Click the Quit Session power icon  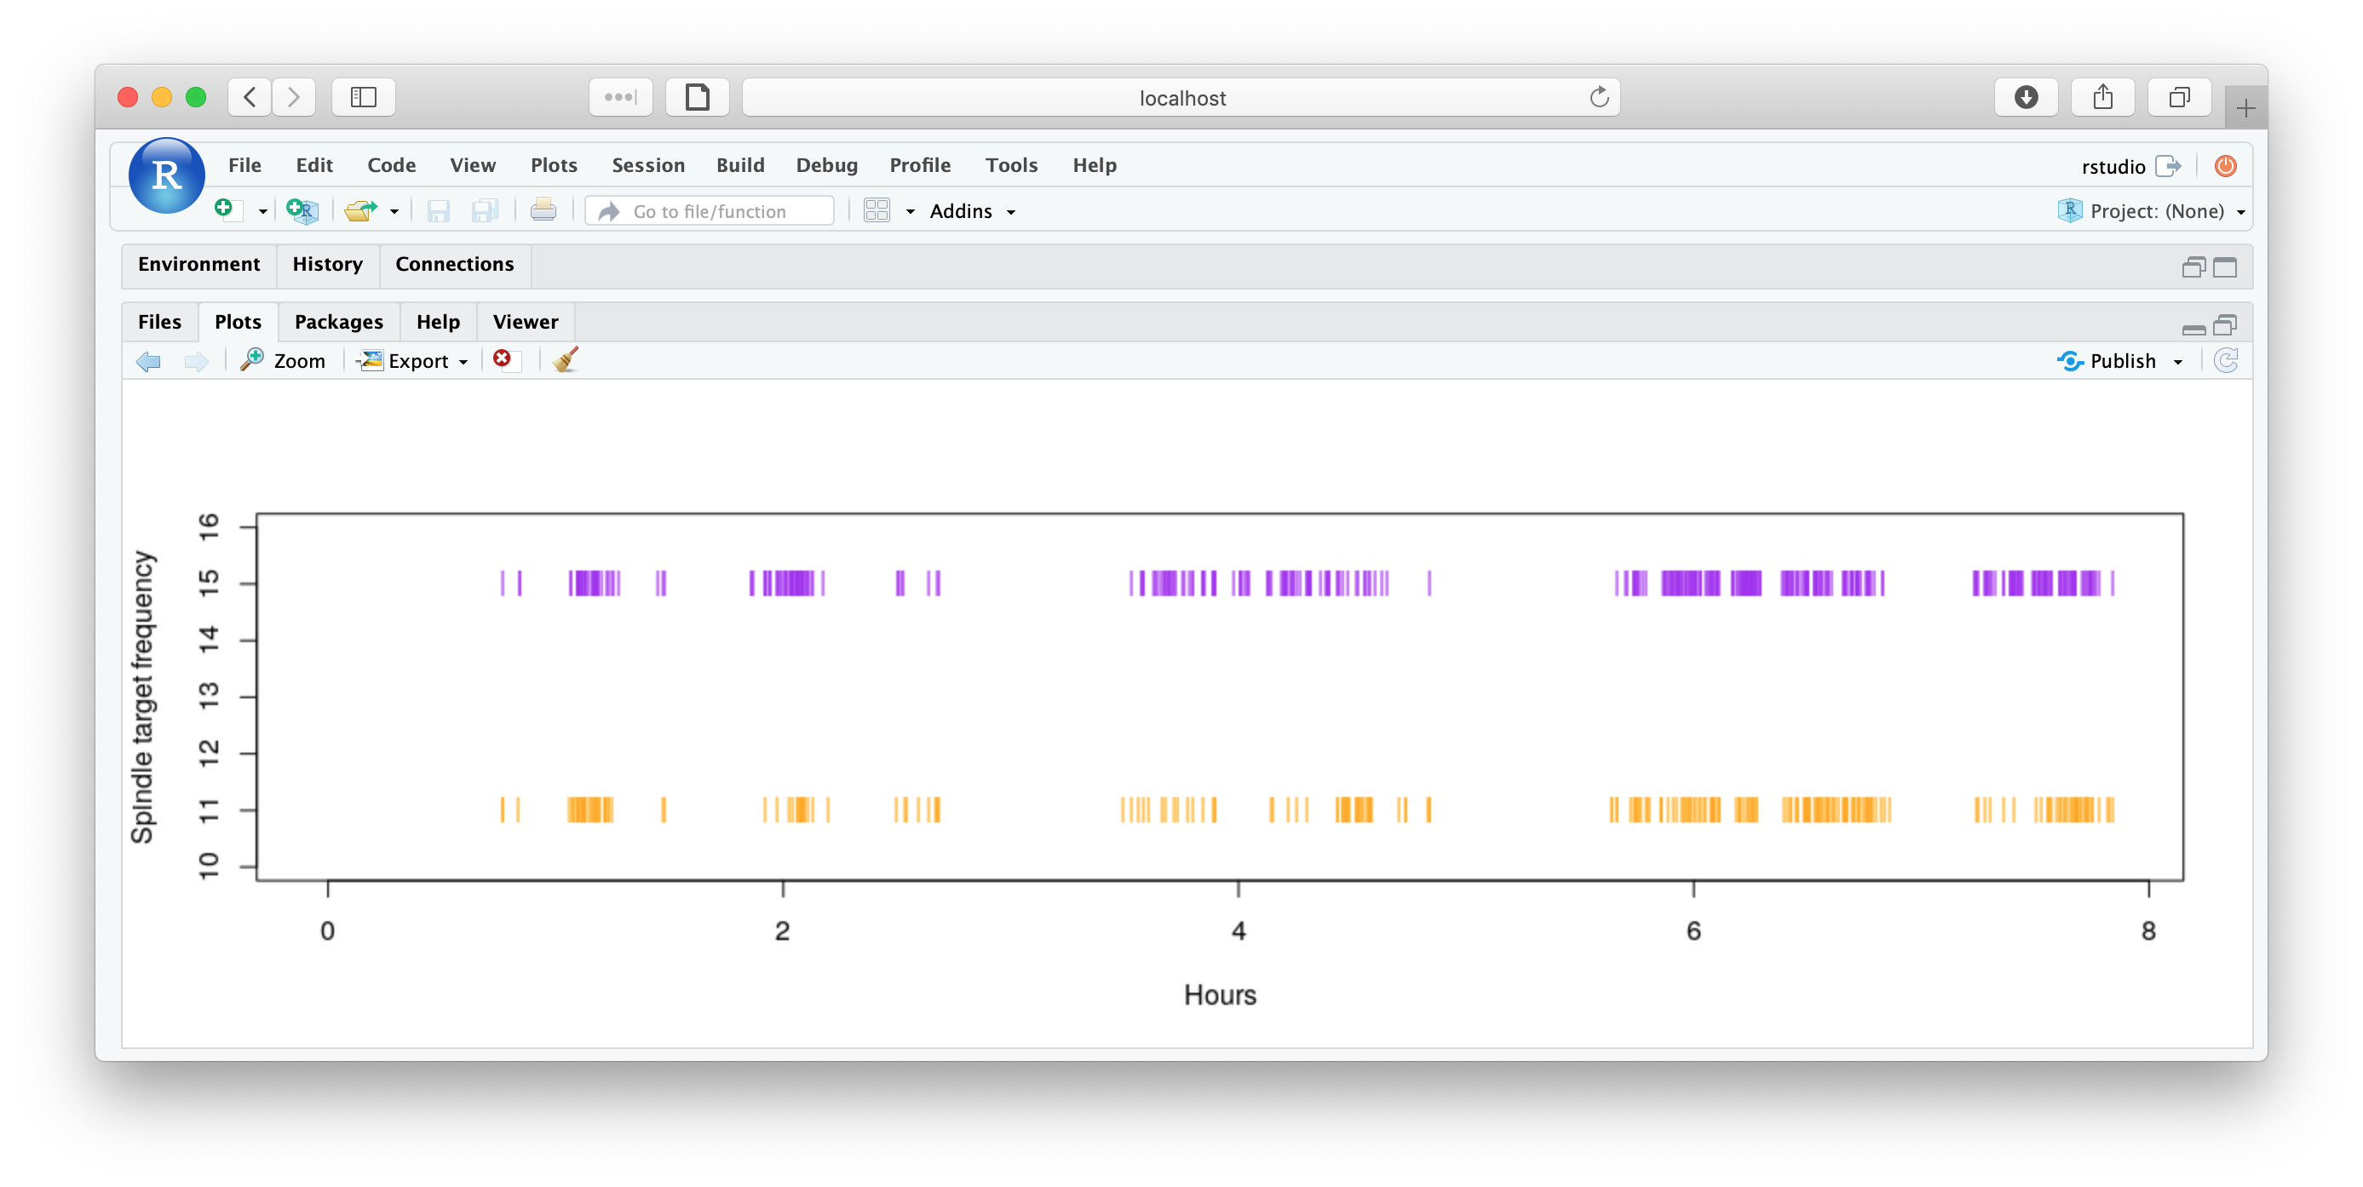2225,166
